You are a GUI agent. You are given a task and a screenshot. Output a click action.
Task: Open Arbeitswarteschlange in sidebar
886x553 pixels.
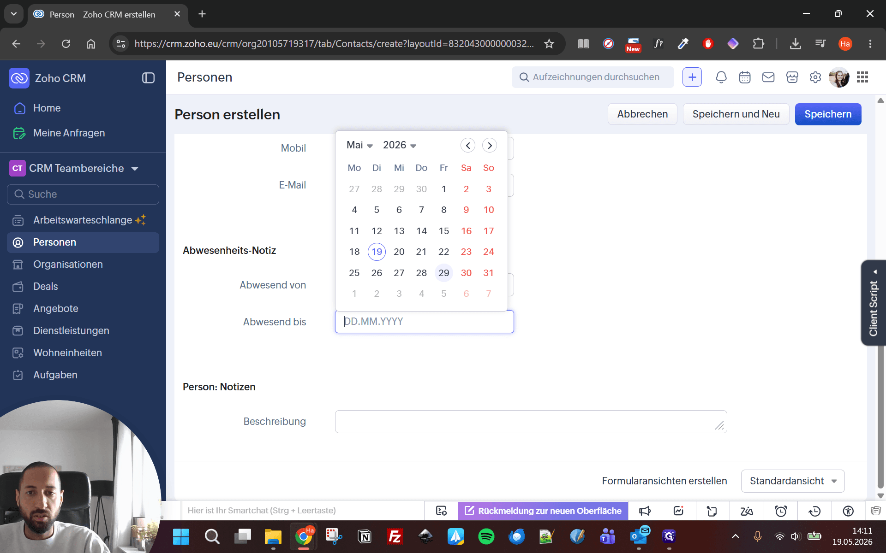83,220
